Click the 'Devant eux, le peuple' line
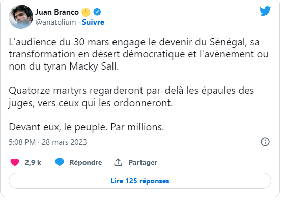Image resolution: width=282 pixels, height=202 pixels. 87,127
